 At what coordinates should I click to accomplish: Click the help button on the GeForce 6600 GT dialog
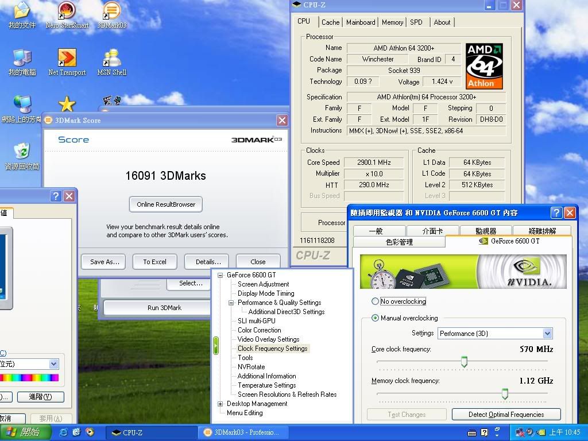[556, 212]
